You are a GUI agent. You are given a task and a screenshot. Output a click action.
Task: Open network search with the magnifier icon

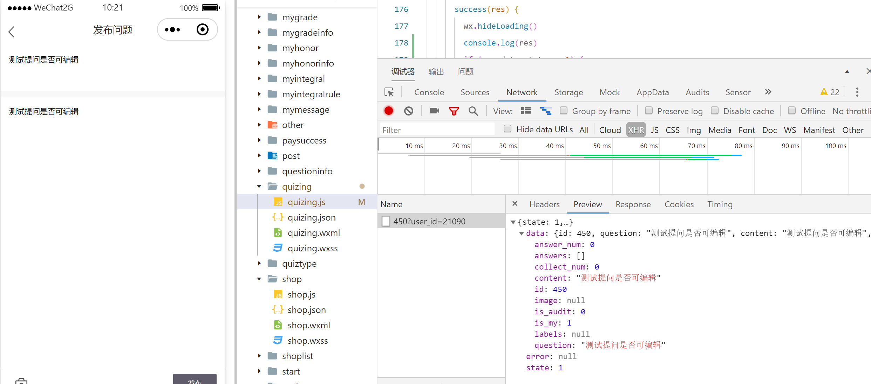[x=473, y=111]
